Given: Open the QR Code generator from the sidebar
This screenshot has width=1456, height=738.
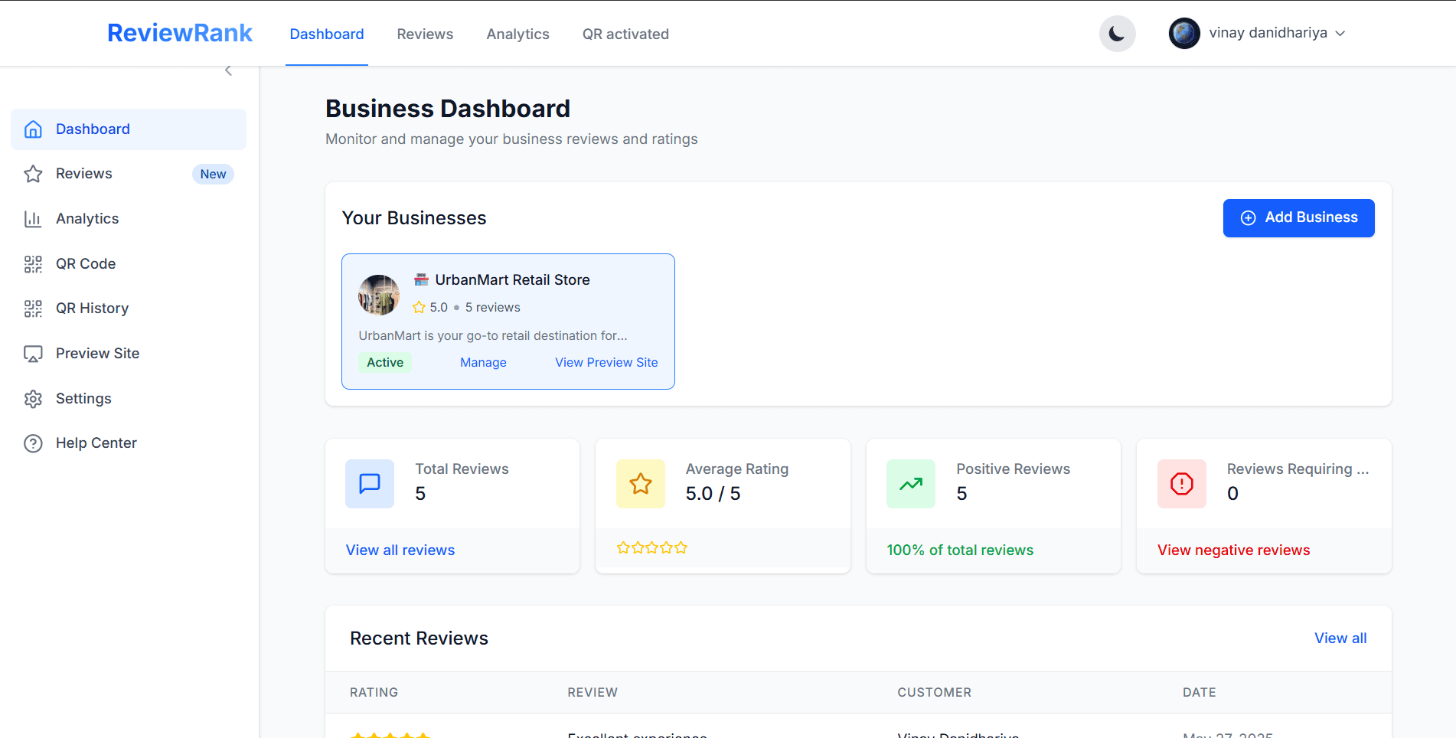Looking at the screenshot, I should click(33, 263).
